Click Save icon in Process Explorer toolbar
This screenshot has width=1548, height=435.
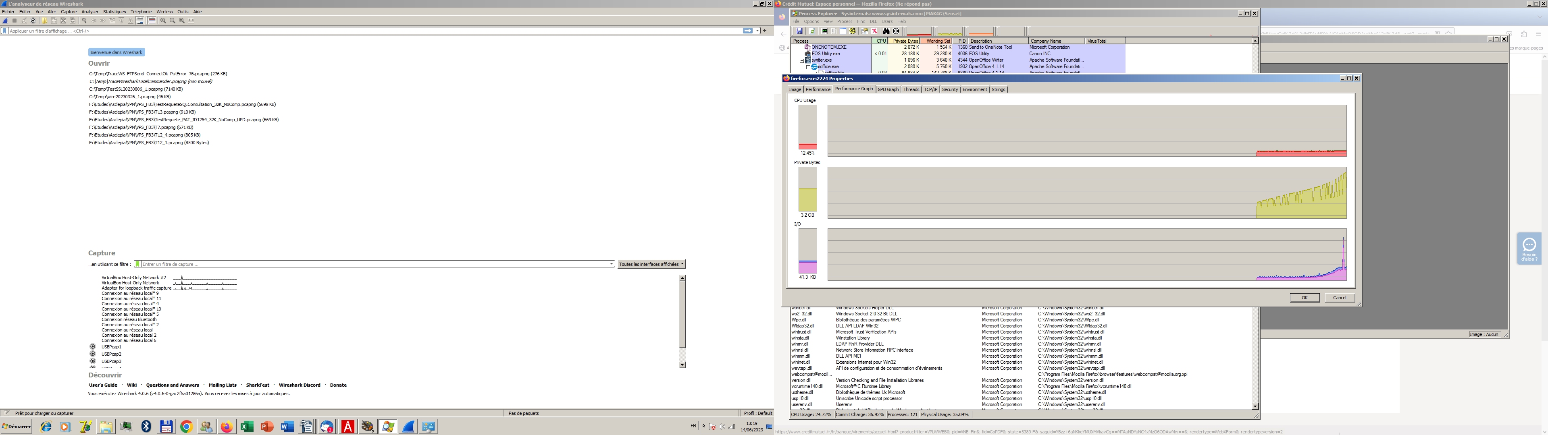[x=800, y=31]
